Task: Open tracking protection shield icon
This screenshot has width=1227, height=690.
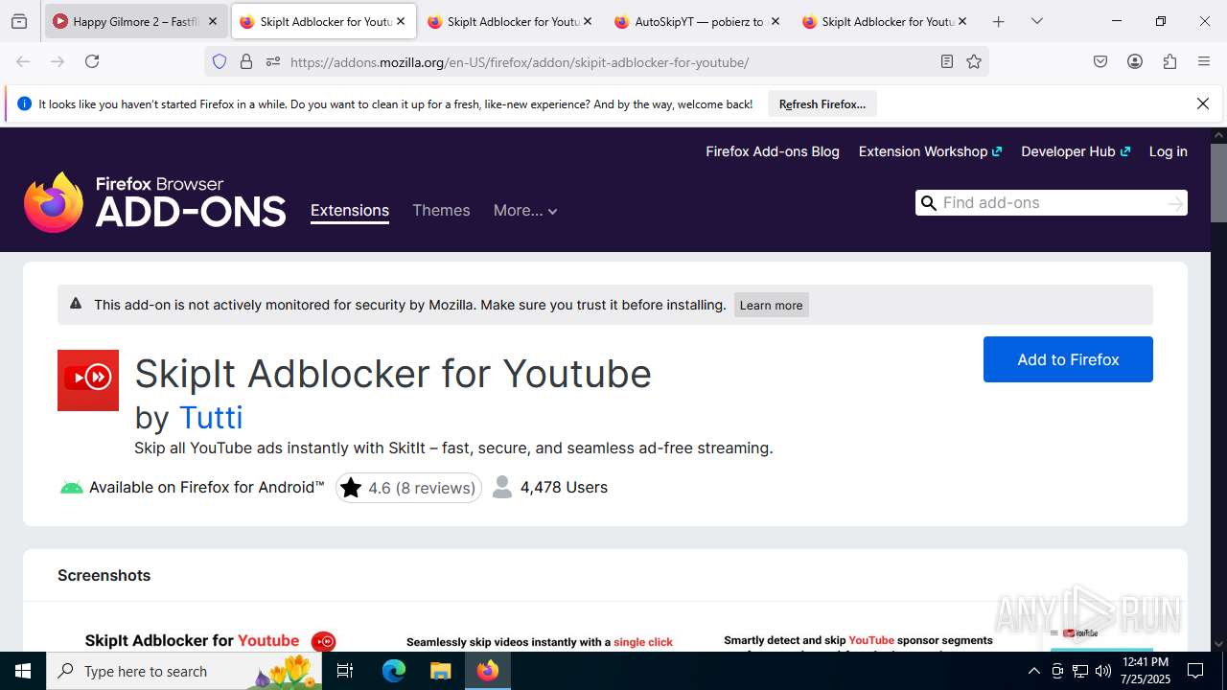Action: click(220, 61)
